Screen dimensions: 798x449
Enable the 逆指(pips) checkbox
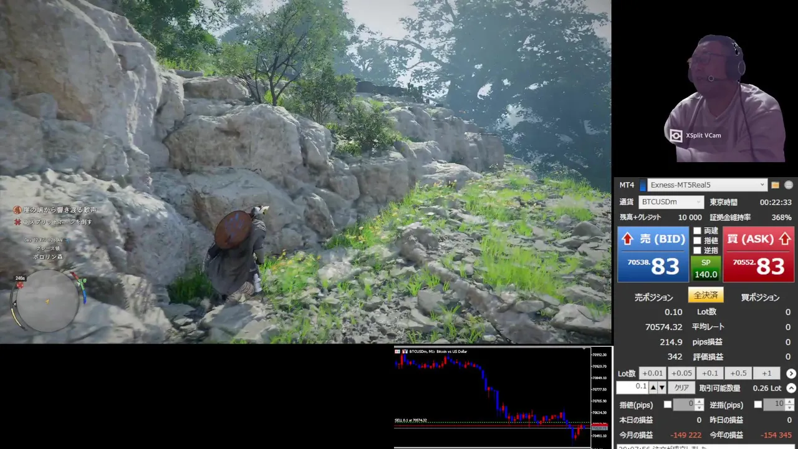click(757, 405)
